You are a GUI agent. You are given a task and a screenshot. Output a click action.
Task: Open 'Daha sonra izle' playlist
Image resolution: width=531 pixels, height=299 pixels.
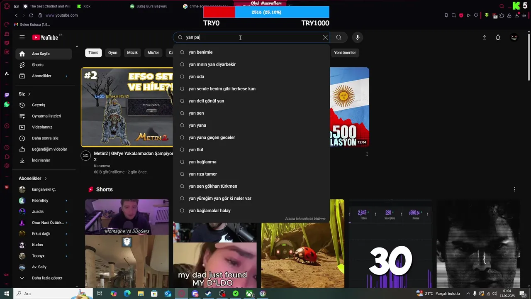coord(44,138)
